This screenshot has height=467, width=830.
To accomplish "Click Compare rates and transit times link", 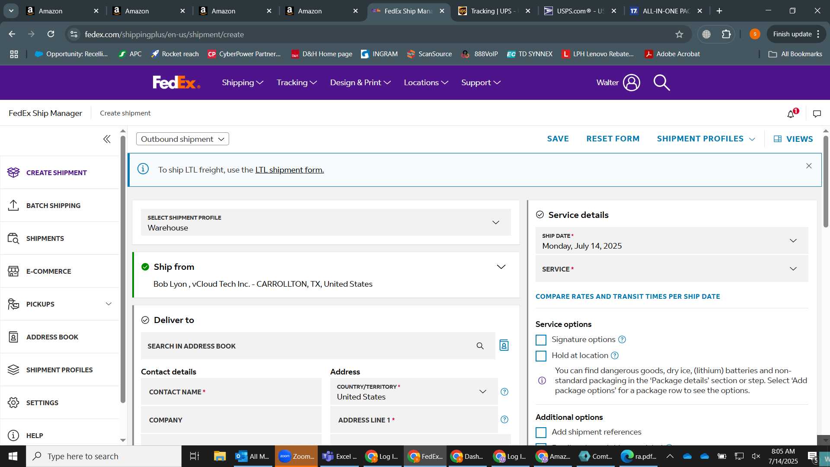I will pos(628,296).
